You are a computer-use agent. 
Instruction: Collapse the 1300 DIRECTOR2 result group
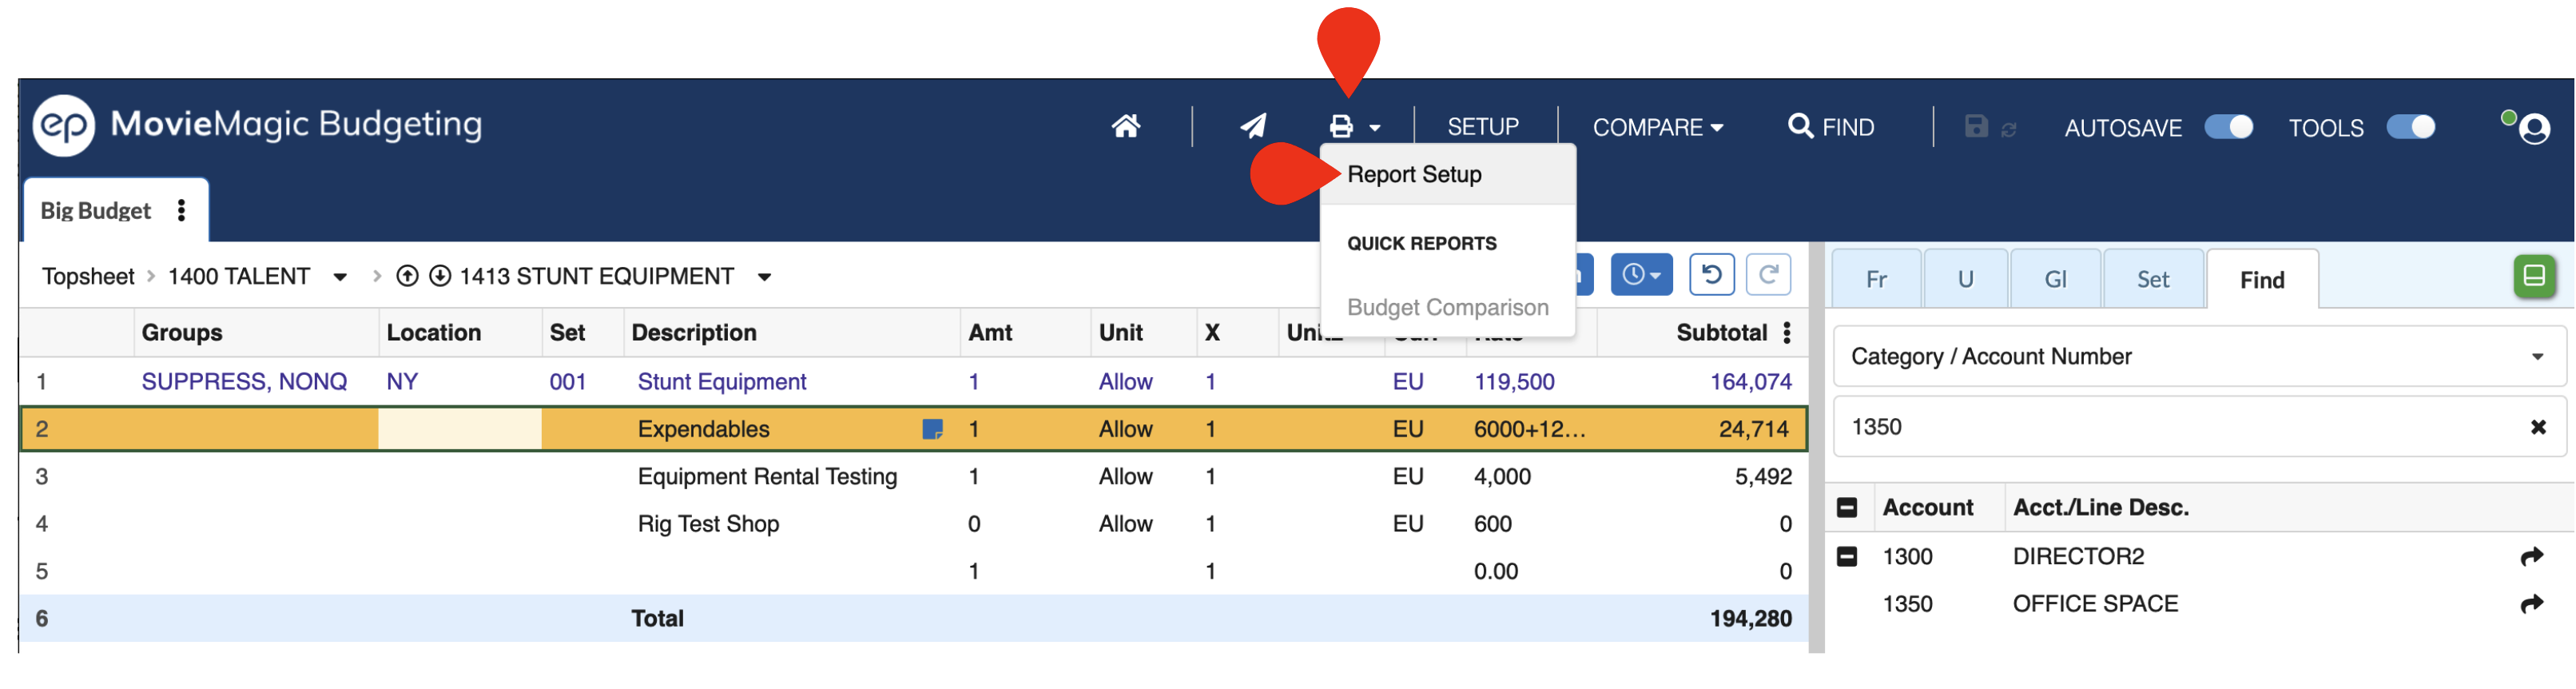[1847, 557]
